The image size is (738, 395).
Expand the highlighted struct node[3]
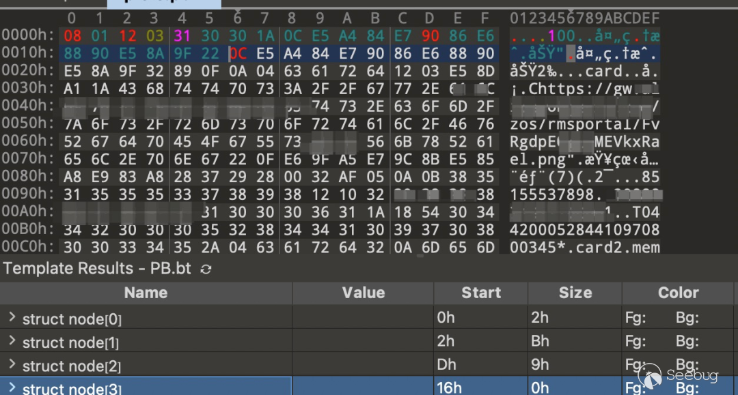pyautogui.click(x=12, y=388)
